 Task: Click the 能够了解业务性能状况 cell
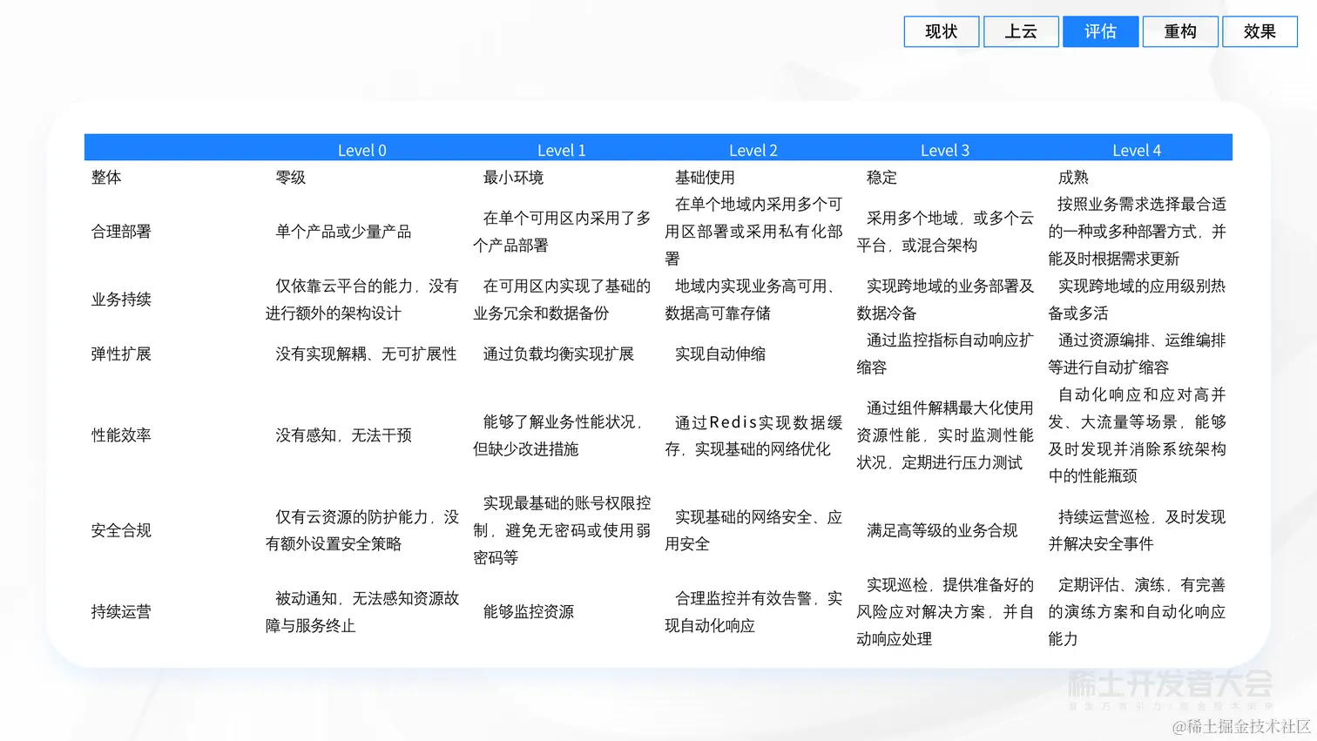(x=562, y=434)
